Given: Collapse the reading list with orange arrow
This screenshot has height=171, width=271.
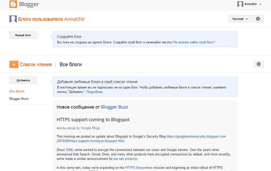Looking at the screenshot, I should click(x=14, y=64).
